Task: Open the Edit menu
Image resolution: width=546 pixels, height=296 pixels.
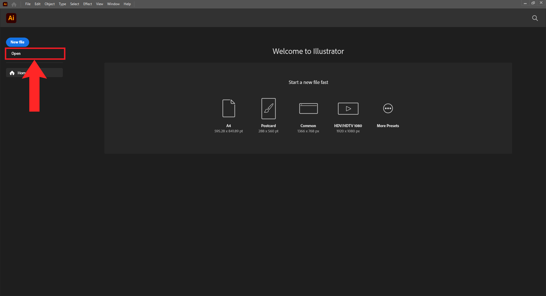Action: [38, 4]
